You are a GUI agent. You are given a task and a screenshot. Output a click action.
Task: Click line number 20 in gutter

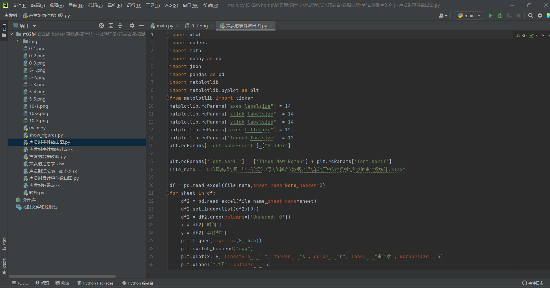[151, 185]
